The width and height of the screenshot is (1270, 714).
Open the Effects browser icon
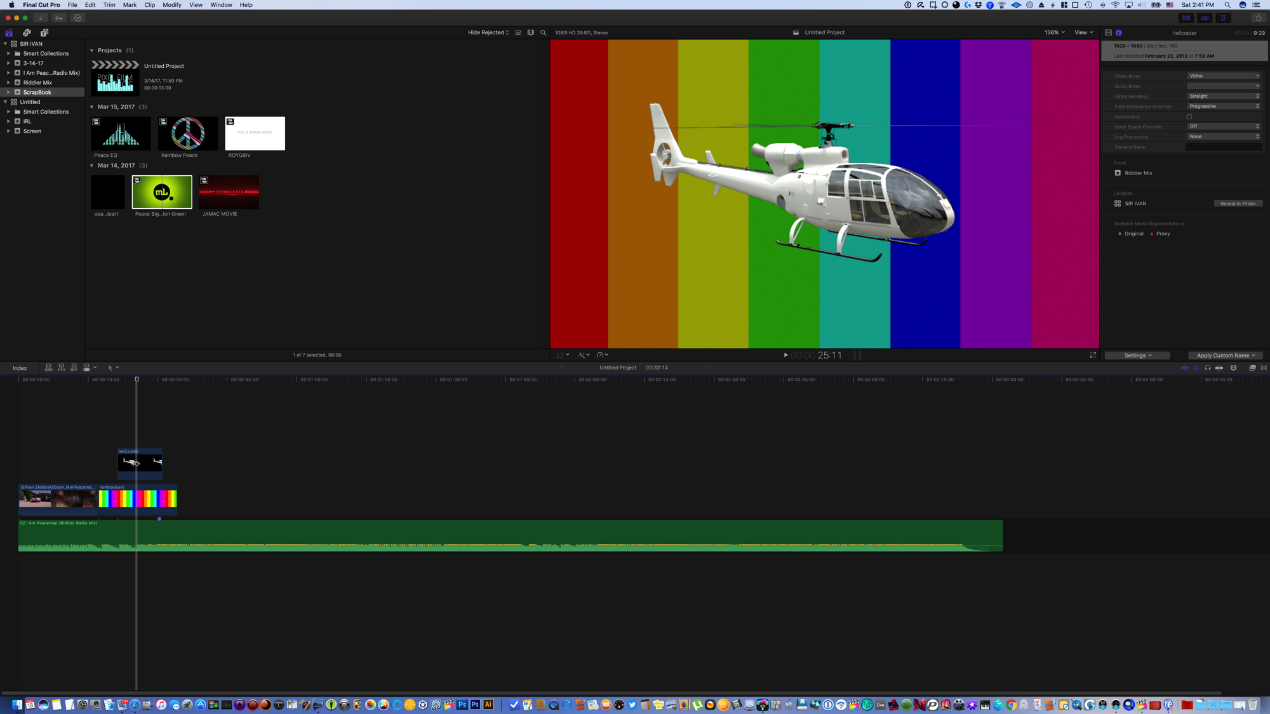[1252, 367]
